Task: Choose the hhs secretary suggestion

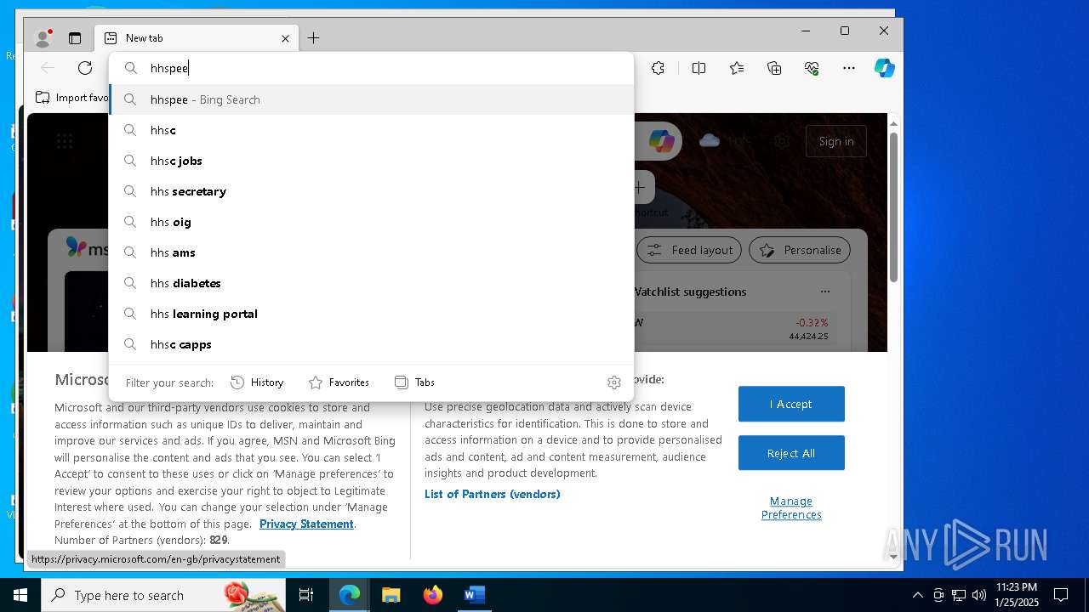Action: click(x=372, y=191)
